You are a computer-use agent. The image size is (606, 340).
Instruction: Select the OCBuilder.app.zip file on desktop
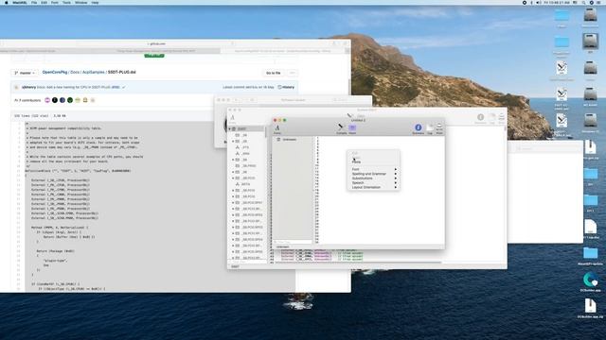click(590, 309)
